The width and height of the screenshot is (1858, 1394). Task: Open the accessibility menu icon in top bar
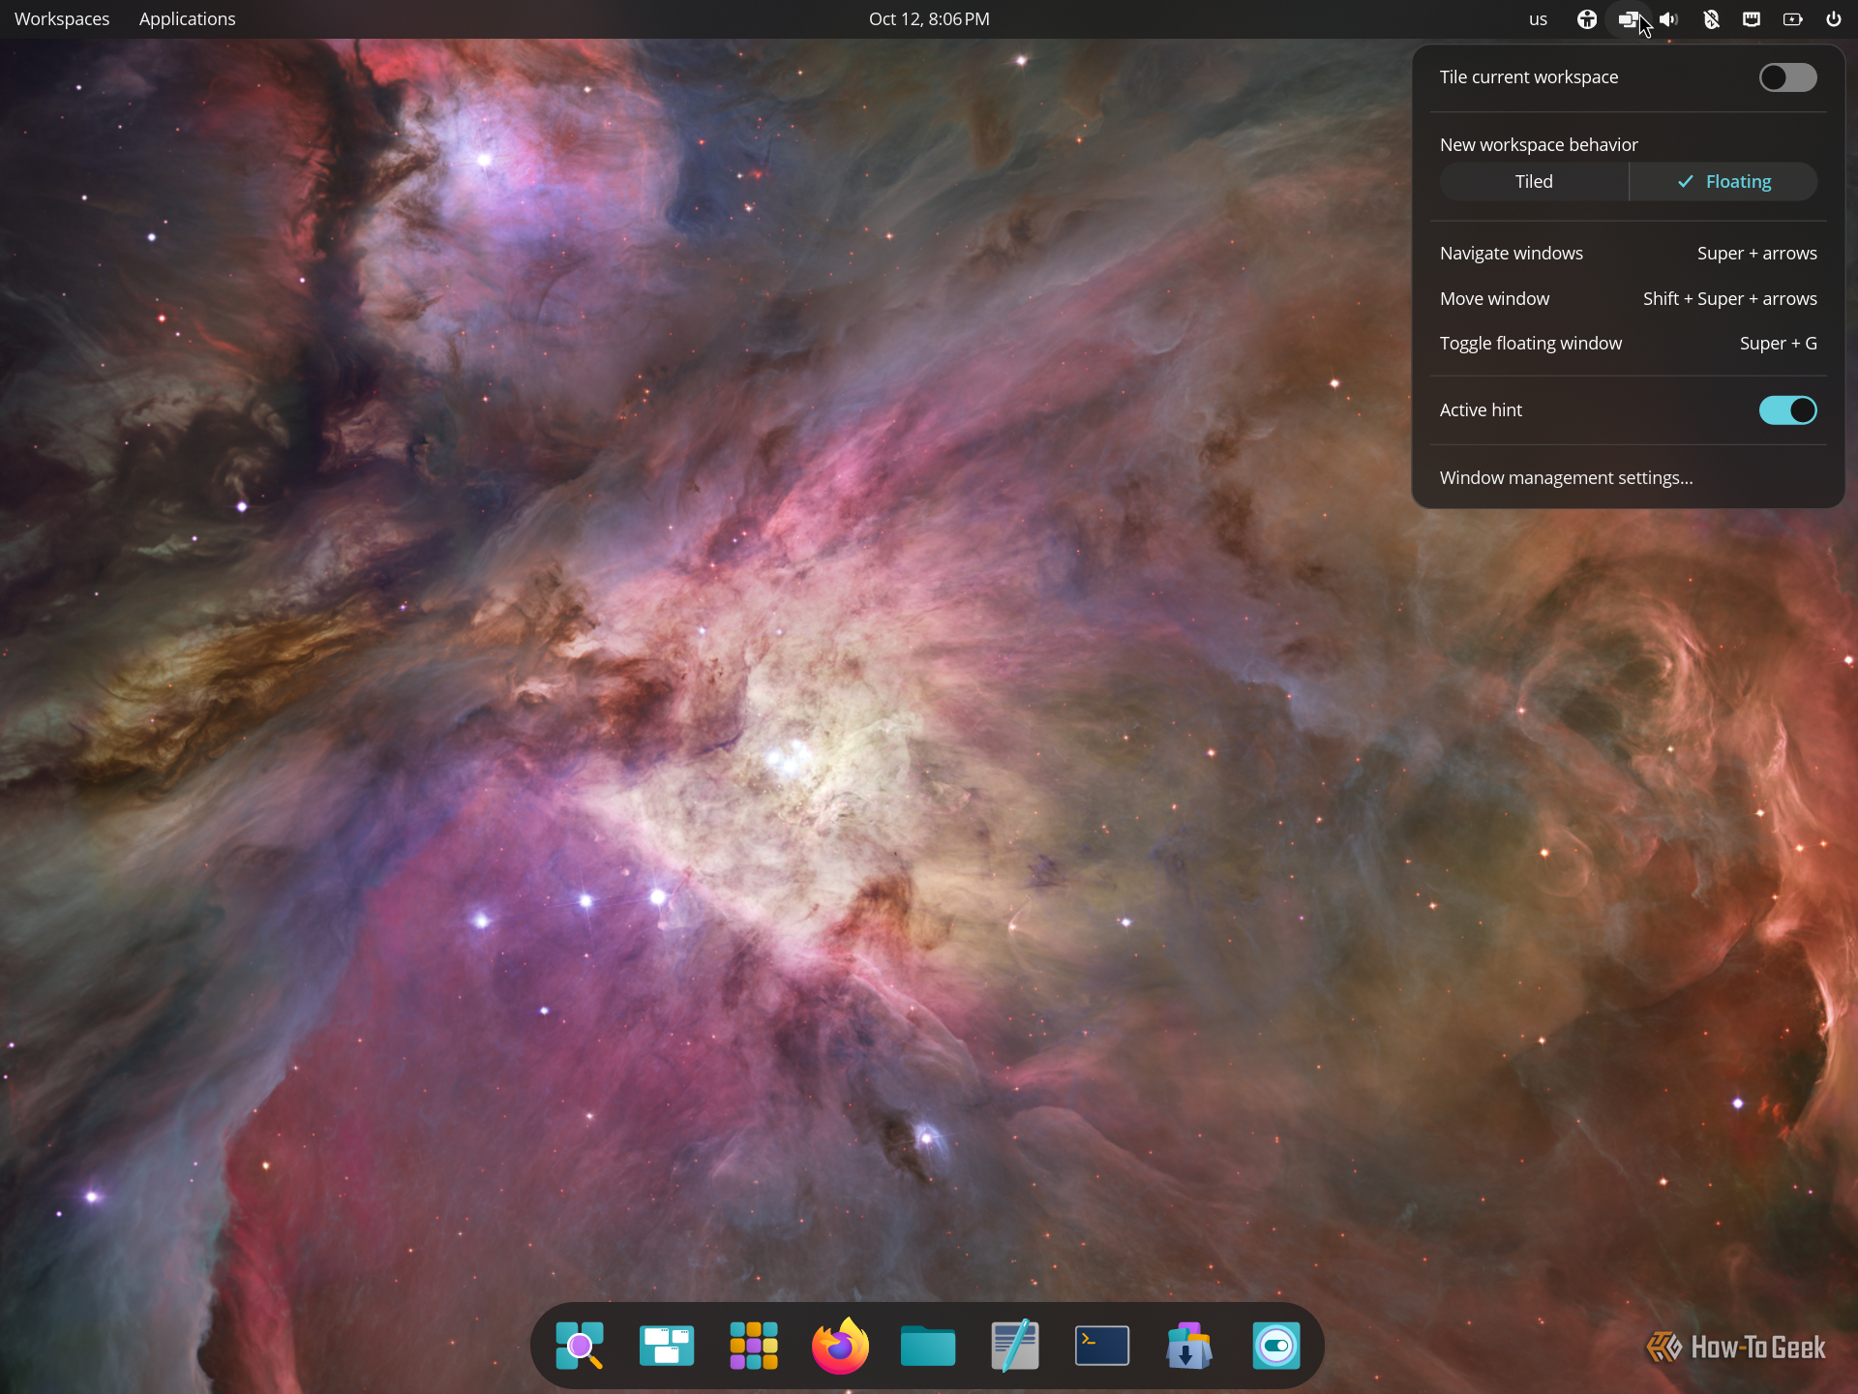(1586, 19)
